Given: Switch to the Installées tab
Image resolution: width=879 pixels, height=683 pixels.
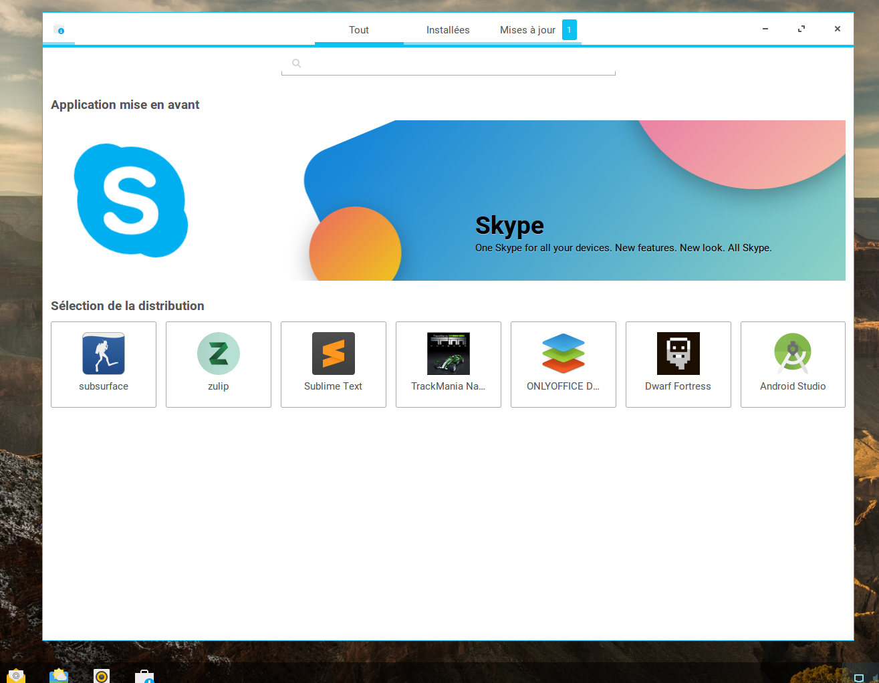Looking at the screenshot, I should click(x=448, y=30).
